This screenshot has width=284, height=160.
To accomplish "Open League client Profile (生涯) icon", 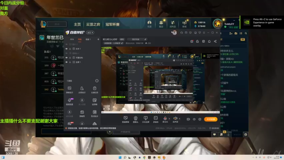I will click(x=149, y=24).
